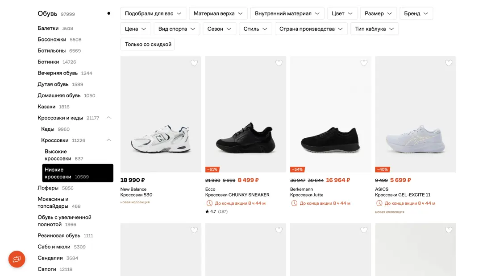Screen dimensions: 491x276
Task: Click the 'Обувь' category heading
Action: [47, 14]
